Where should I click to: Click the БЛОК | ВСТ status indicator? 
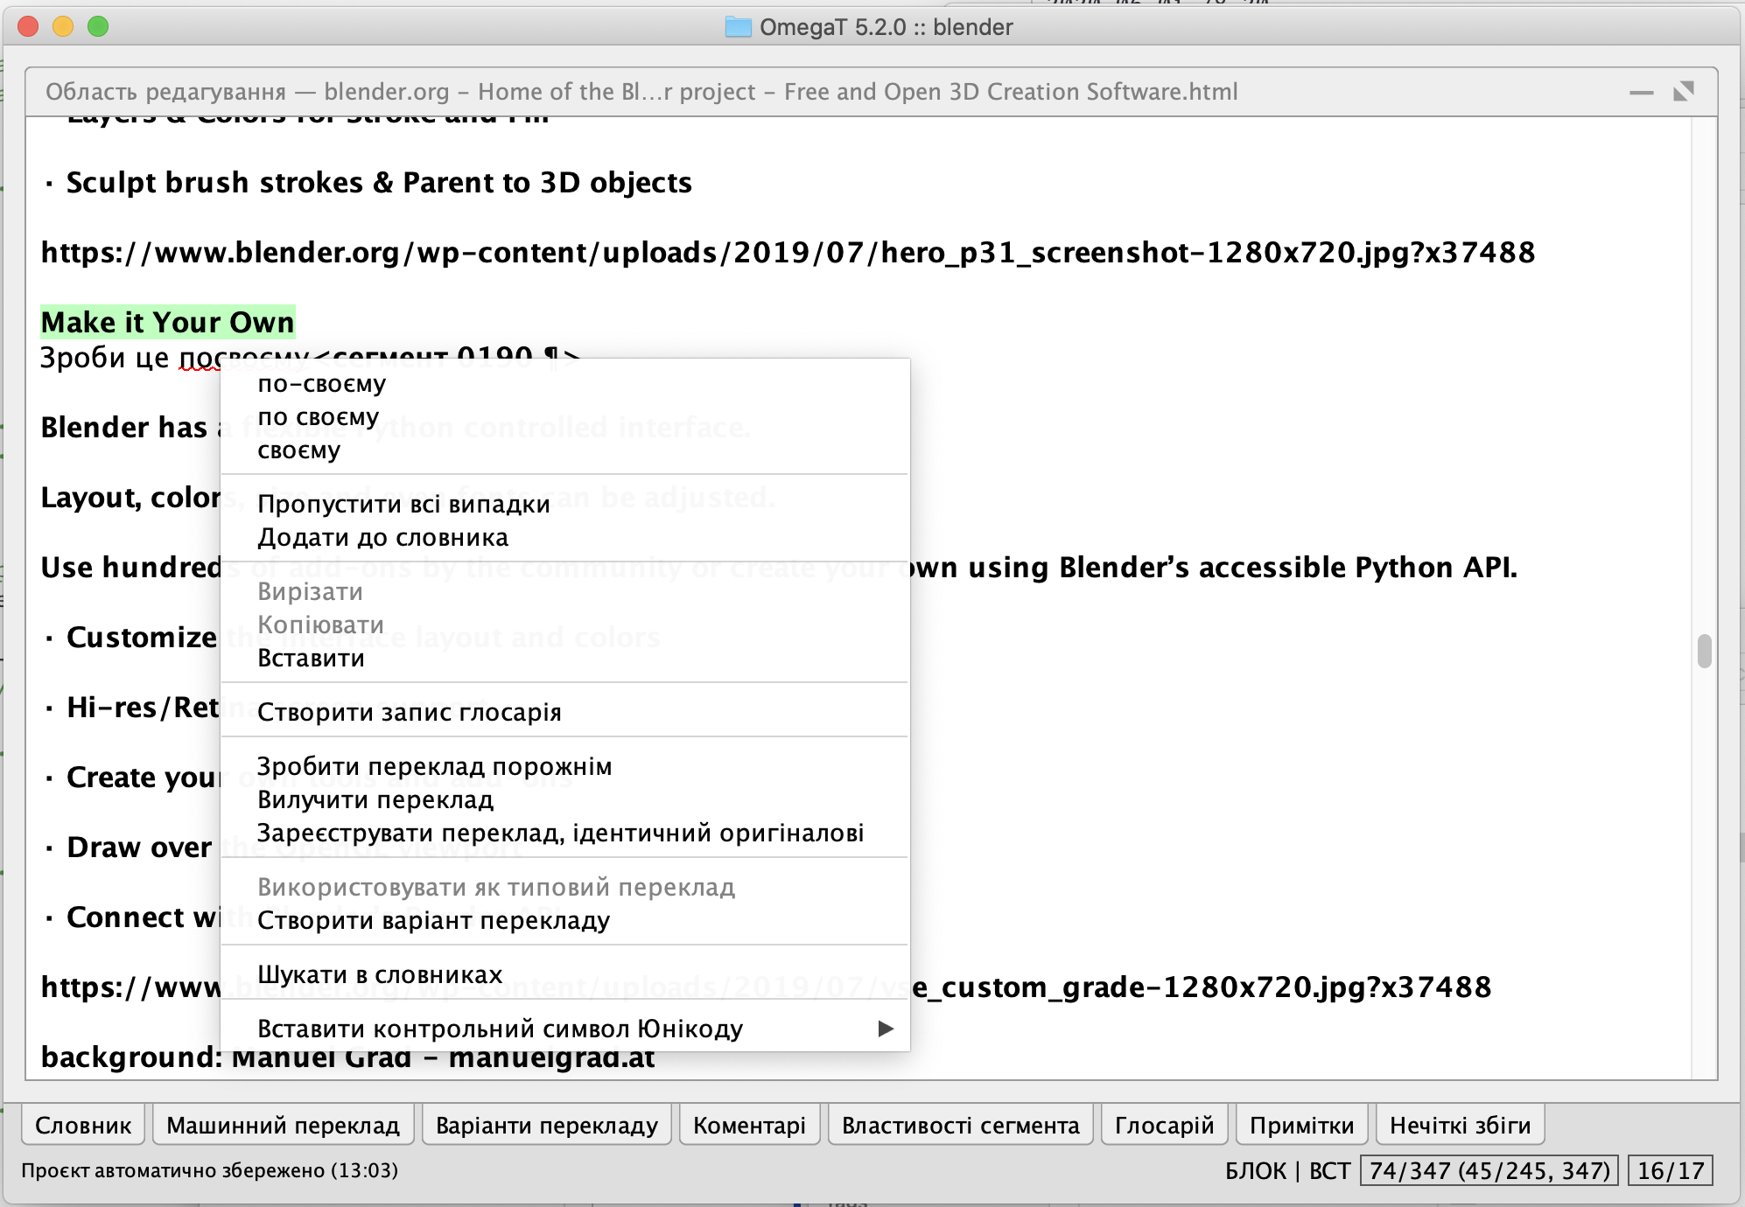click(x=1287, y=1170)
